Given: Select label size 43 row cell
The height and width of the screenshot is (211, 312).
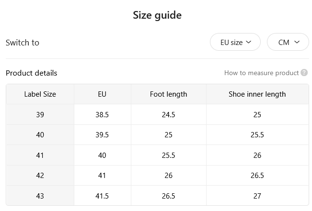Looking at the screenshot, I should [40, 196].
